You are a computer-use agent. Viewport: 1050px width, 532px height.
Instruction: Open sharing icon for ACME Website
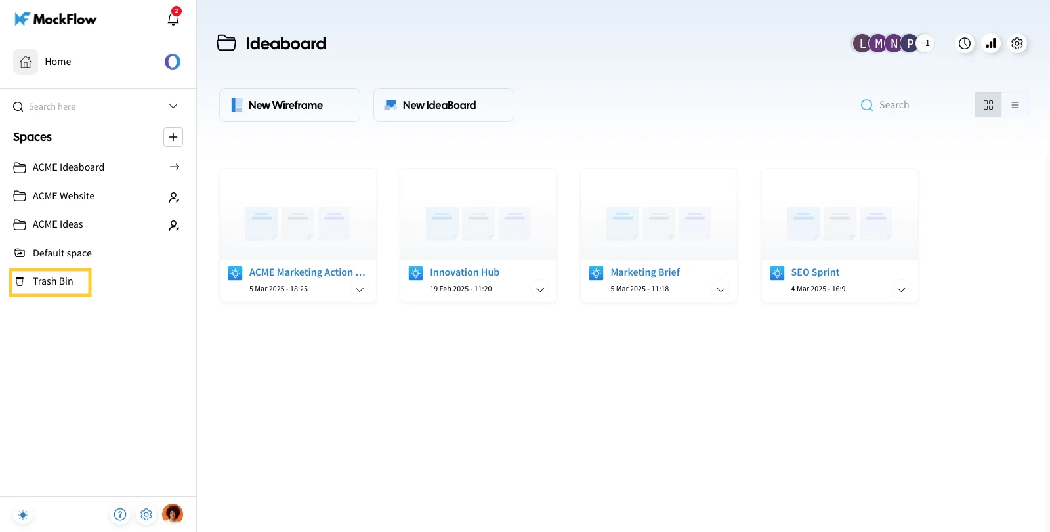(x=174, y=197)
